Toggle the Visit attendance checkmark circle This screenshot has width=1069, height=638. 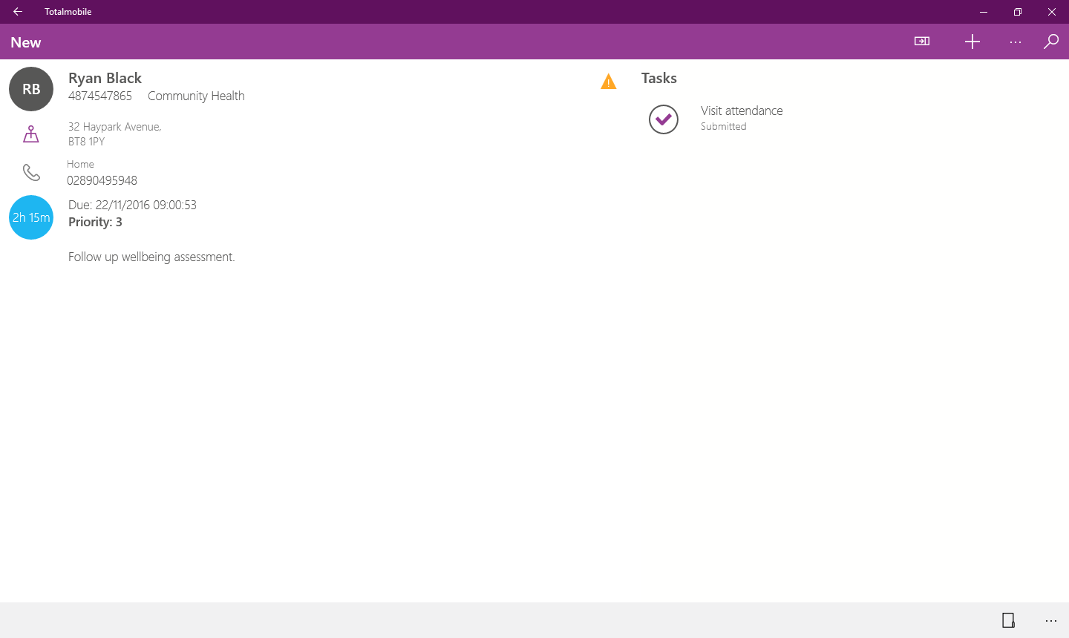(664, 119)
